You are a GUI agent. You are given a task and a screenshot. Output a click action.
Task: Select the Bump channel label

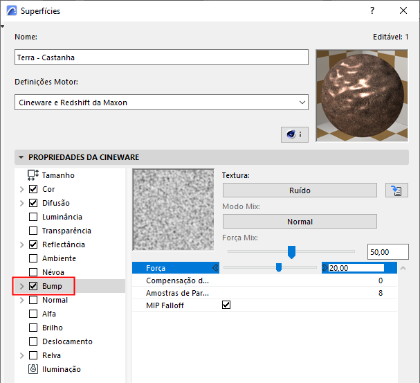point(52,286)
